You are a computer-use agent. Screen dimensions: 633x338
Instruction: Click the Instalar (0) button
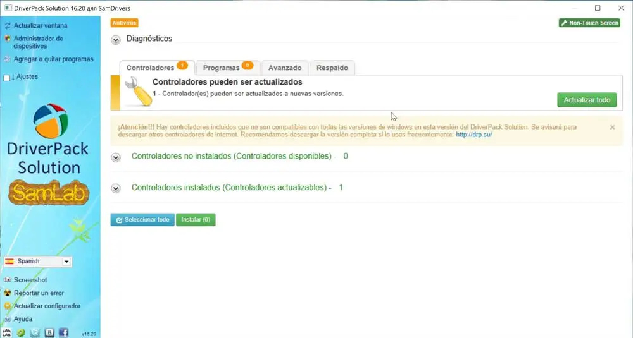click(x=196, y=220)
